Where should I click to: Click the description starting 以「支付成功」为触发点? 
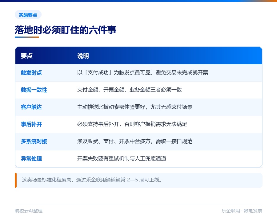(143, 73)
